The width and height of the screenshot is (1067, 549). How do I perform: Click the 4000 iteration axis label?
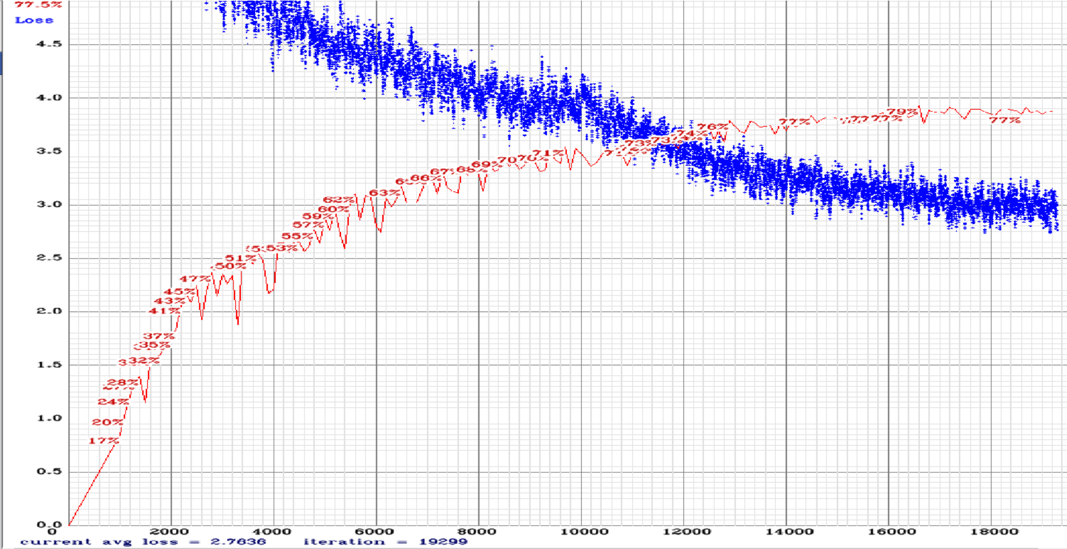coord(272,531)
